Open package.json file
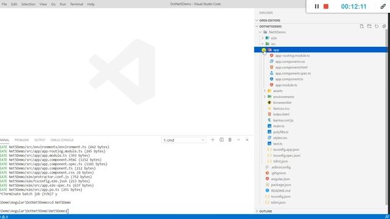390x219 pixels. click(281, 185)
